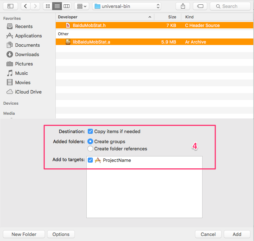
Task: Click the Options button
Action: pyautogui.click(x=61, y=234)
